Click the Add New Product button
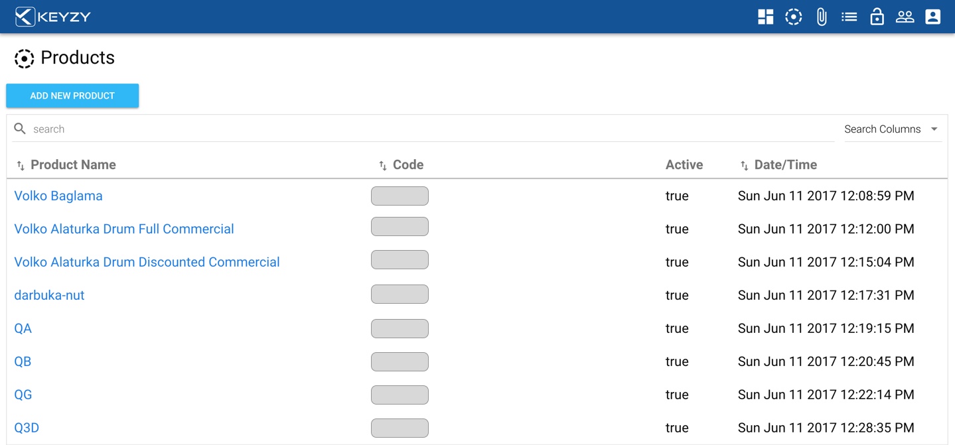 click(72, 95)
